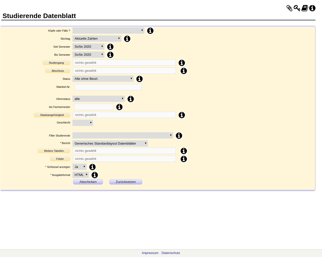Show info for Köpfe oder Fälle field
This screenshot has height=257, width=322.
[150, 31]
